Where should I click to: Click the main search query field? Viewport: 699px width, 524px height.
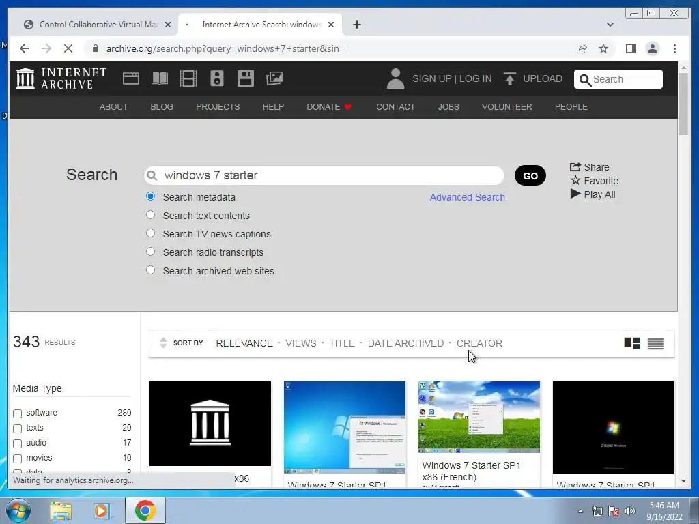(x=324, y=175)
